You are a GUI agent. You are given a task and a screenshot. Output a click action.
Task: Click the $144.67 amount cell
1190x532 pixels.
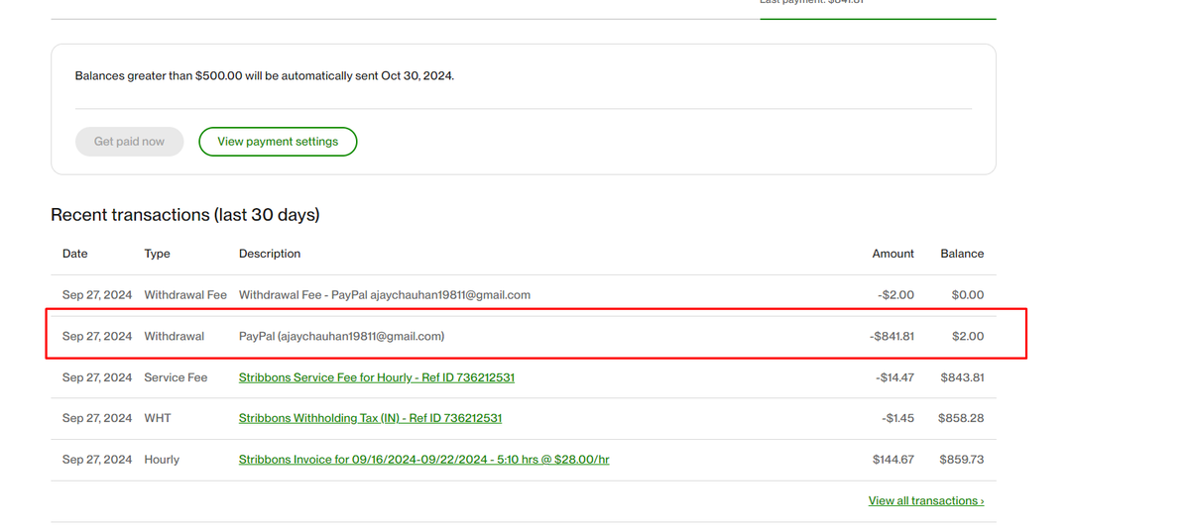pyautogui.click(x=893, y=460)
